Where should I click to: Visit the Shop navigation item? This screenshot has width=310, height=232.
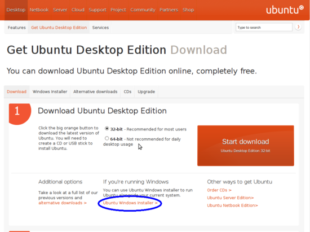click(188, 10)
